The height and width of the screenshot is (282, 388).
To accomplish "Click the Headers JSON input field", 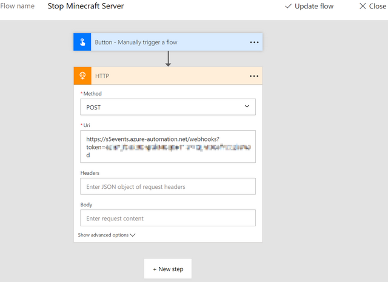I will coord(168,186).
